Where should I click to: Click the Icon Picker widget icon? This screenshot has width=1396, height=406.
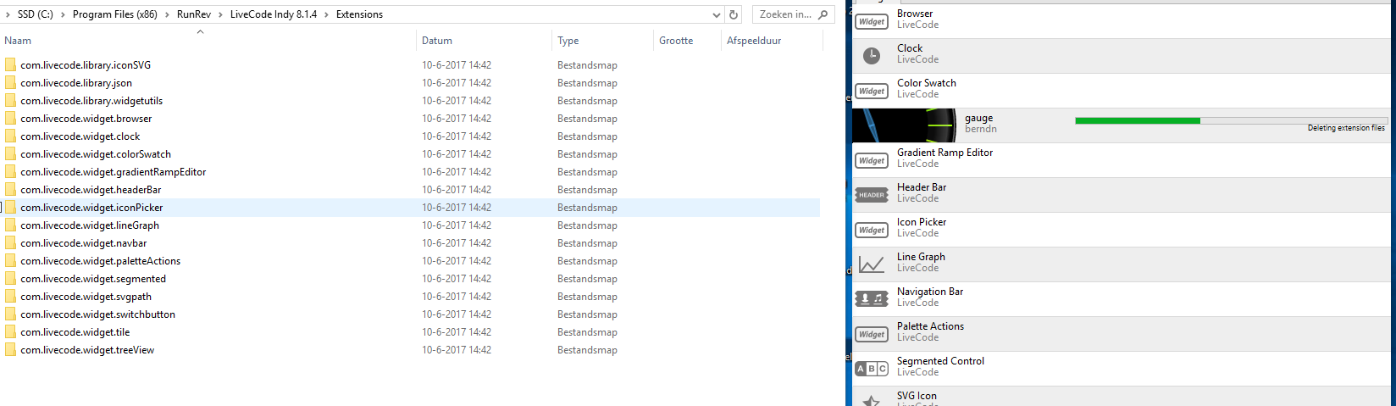tap(872, 230)
